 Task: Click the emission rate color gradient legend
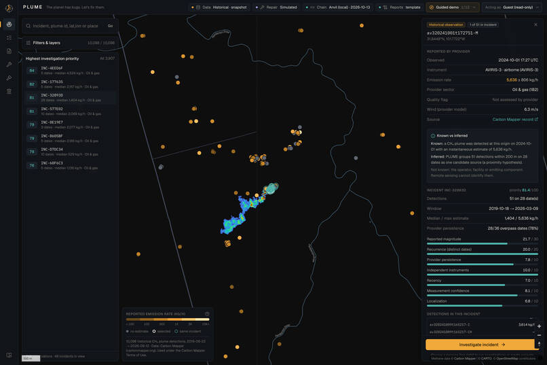coord(168,319)
